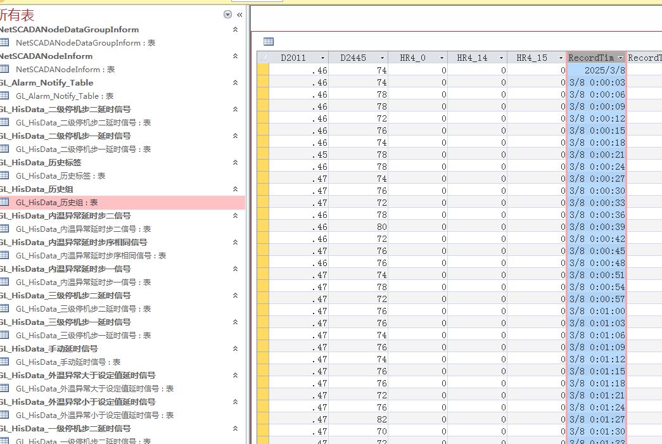Click the GL_Alarm_Notify_Table table icon

pos(4,96)
